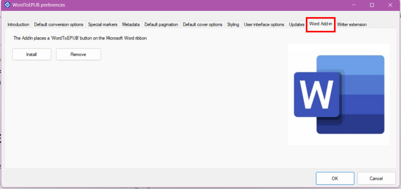
Task: Click the Install button
Action: pyautogui.click(x=32, y=55)
